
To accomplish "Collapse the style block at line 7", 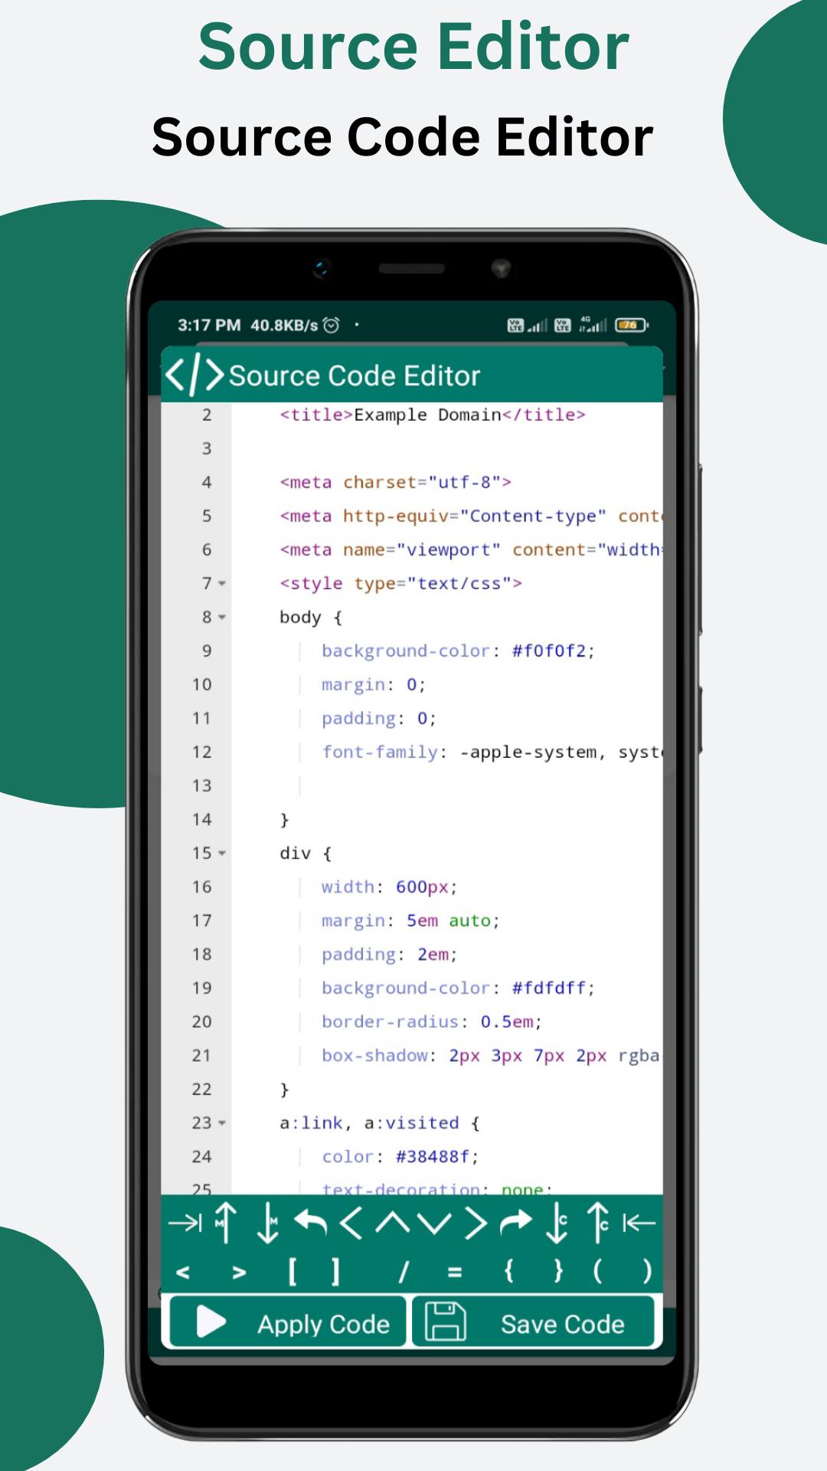I will (222, 584).
